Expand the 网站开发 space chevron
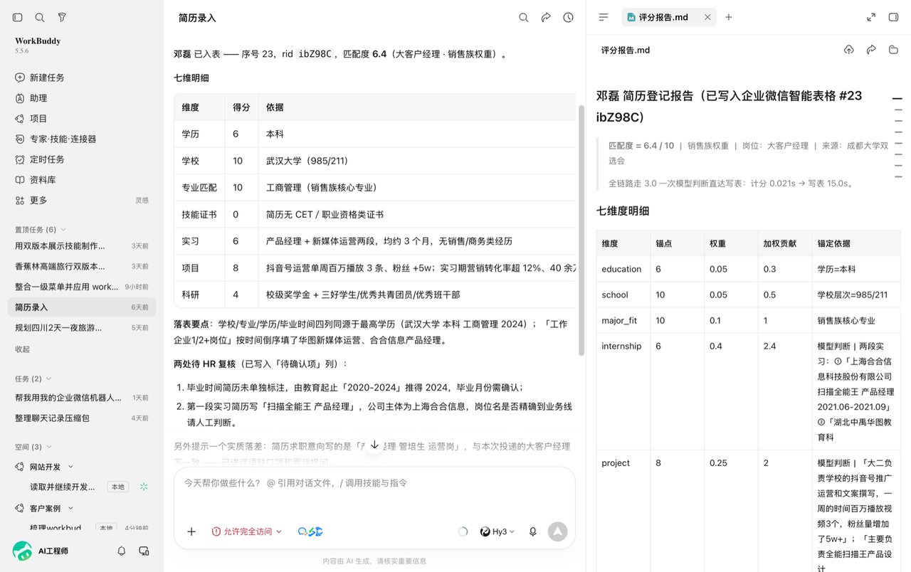The height and width of the screenshot is (572, 911). (x=70, y=467)
